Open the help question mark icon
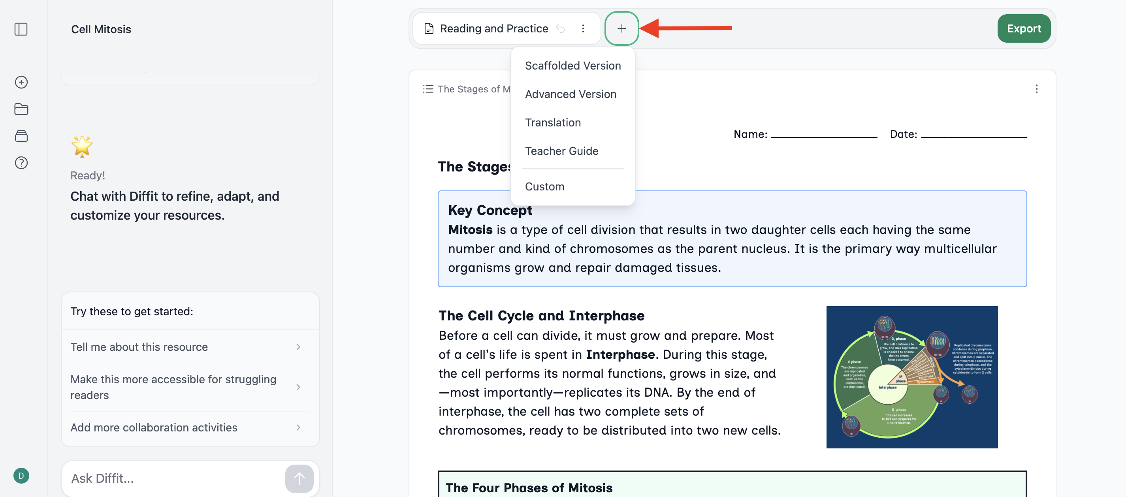1126x497 pixels. click(x=21, y=163)
